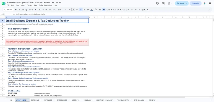Add a new sheet with plus button
The height and width of the screenshot is (102, 214).
(x=7, y=100)
